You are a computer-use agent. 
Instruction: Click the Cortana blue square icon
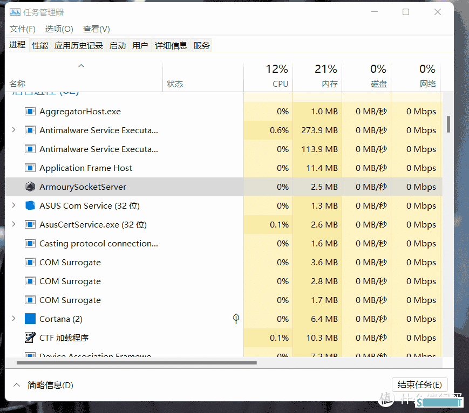pyautogui.click(x=30, y=319)
